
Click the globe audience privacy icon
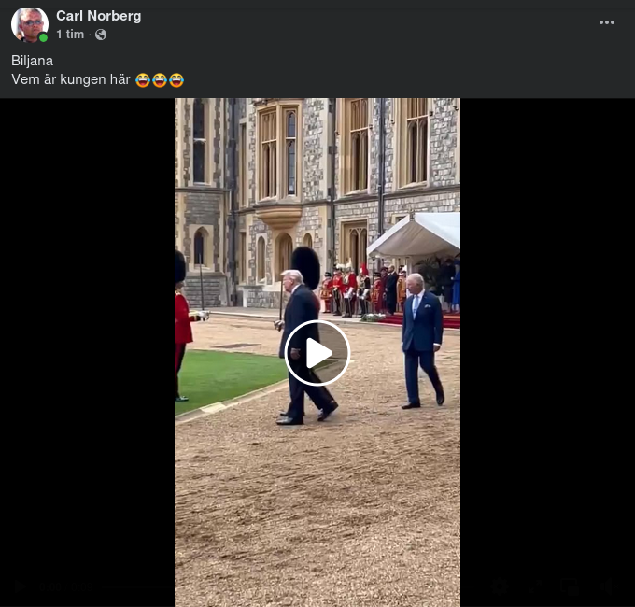pyautogui.click(x=101, y=35)
